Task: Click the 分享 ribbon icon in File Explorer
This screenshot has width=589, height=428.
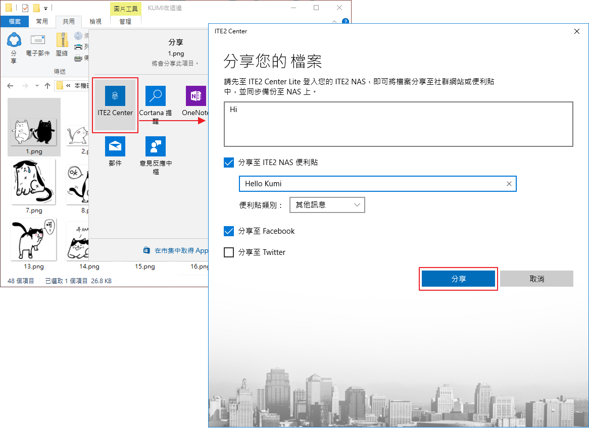Action: (14, 47)
